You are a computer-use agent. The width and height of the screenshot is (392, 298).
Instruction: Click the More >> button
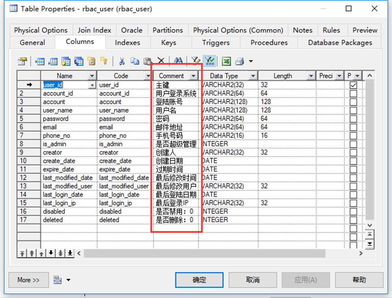pos(29,280)
